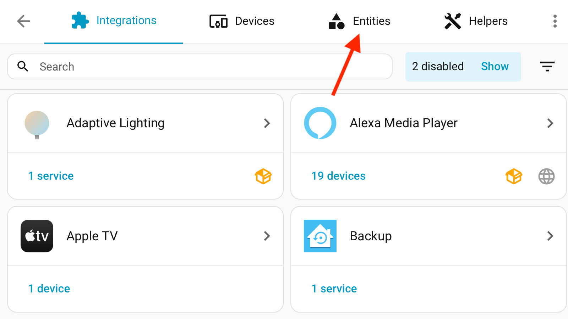Click the Alexa Media Player title text

point(404,123)
